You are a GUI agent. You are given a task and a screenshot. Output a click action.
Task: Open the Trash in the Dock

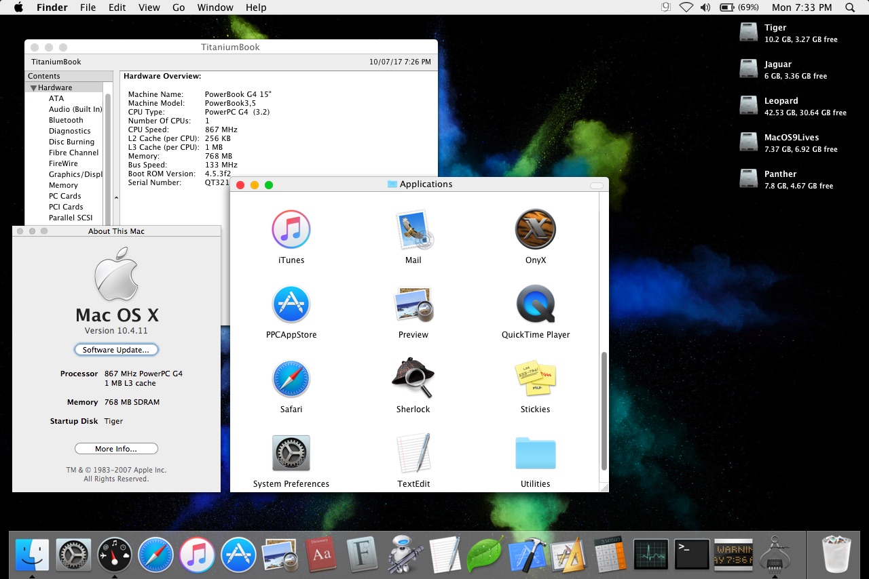tap(835, 555)
